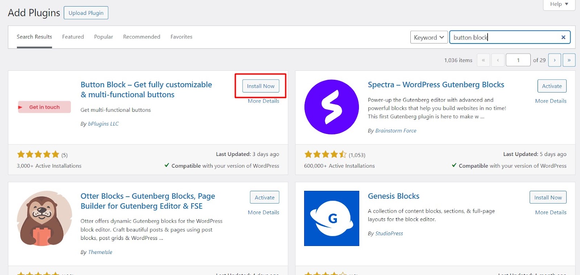
Task: Switch to the Popular tab
Action: pyautogui.click(x=104, y=37)
